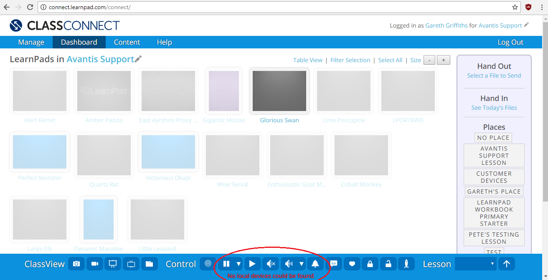Click the ClassConnect logo
The image size is (548, 280).
coord(65,25)
